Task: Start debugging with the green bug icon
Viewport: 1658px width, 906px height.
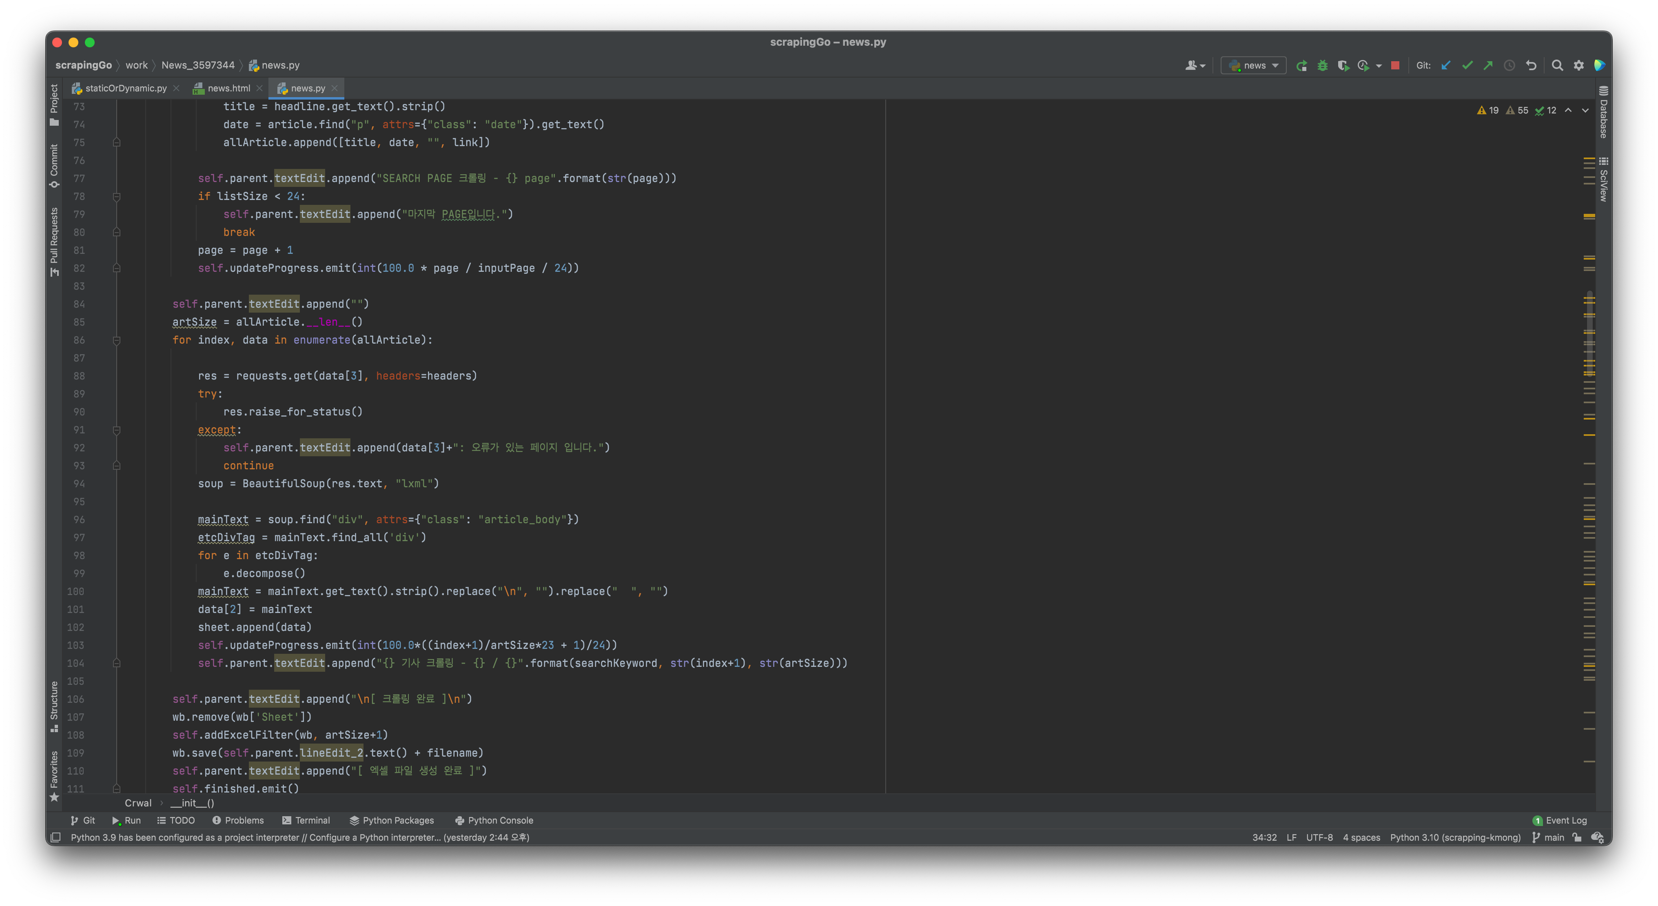Action: coord(1322,65)
